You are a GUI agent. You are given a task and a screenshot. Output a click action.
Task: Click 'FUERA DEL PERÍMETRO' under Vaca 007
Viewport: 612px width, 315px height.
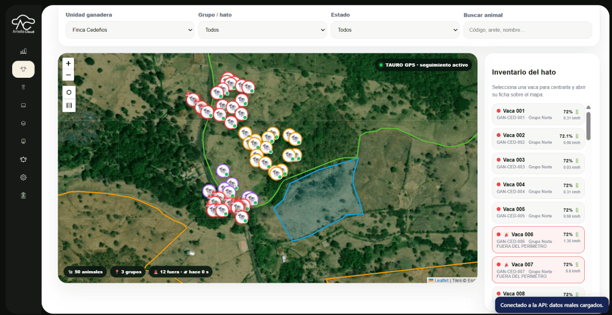coord(521,276)
